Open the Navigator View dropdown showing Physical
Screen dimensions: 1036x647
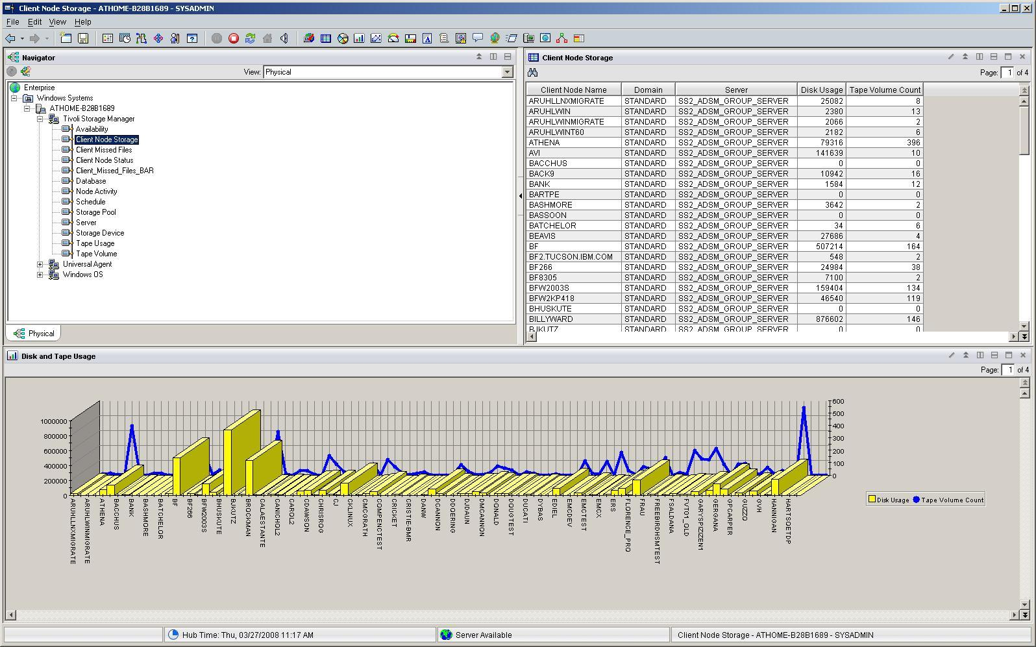[x=508, y=72]
